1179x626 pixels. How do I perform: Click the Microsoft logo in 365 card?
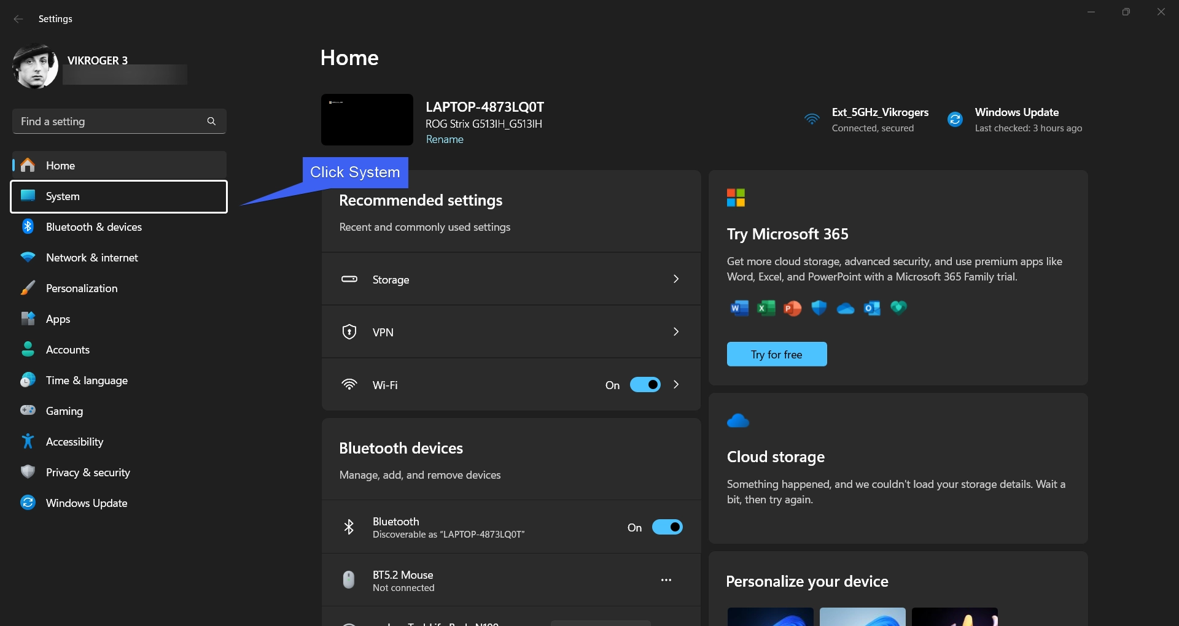point(736,198)
